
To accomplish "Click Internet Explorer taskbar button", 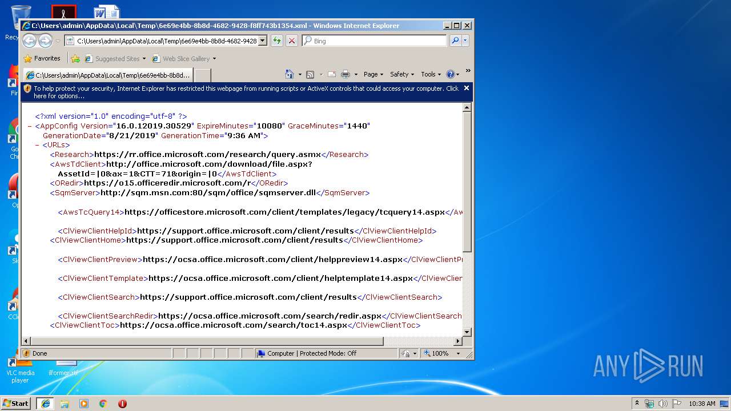I will pyautogui.click(x=45, y=404).
